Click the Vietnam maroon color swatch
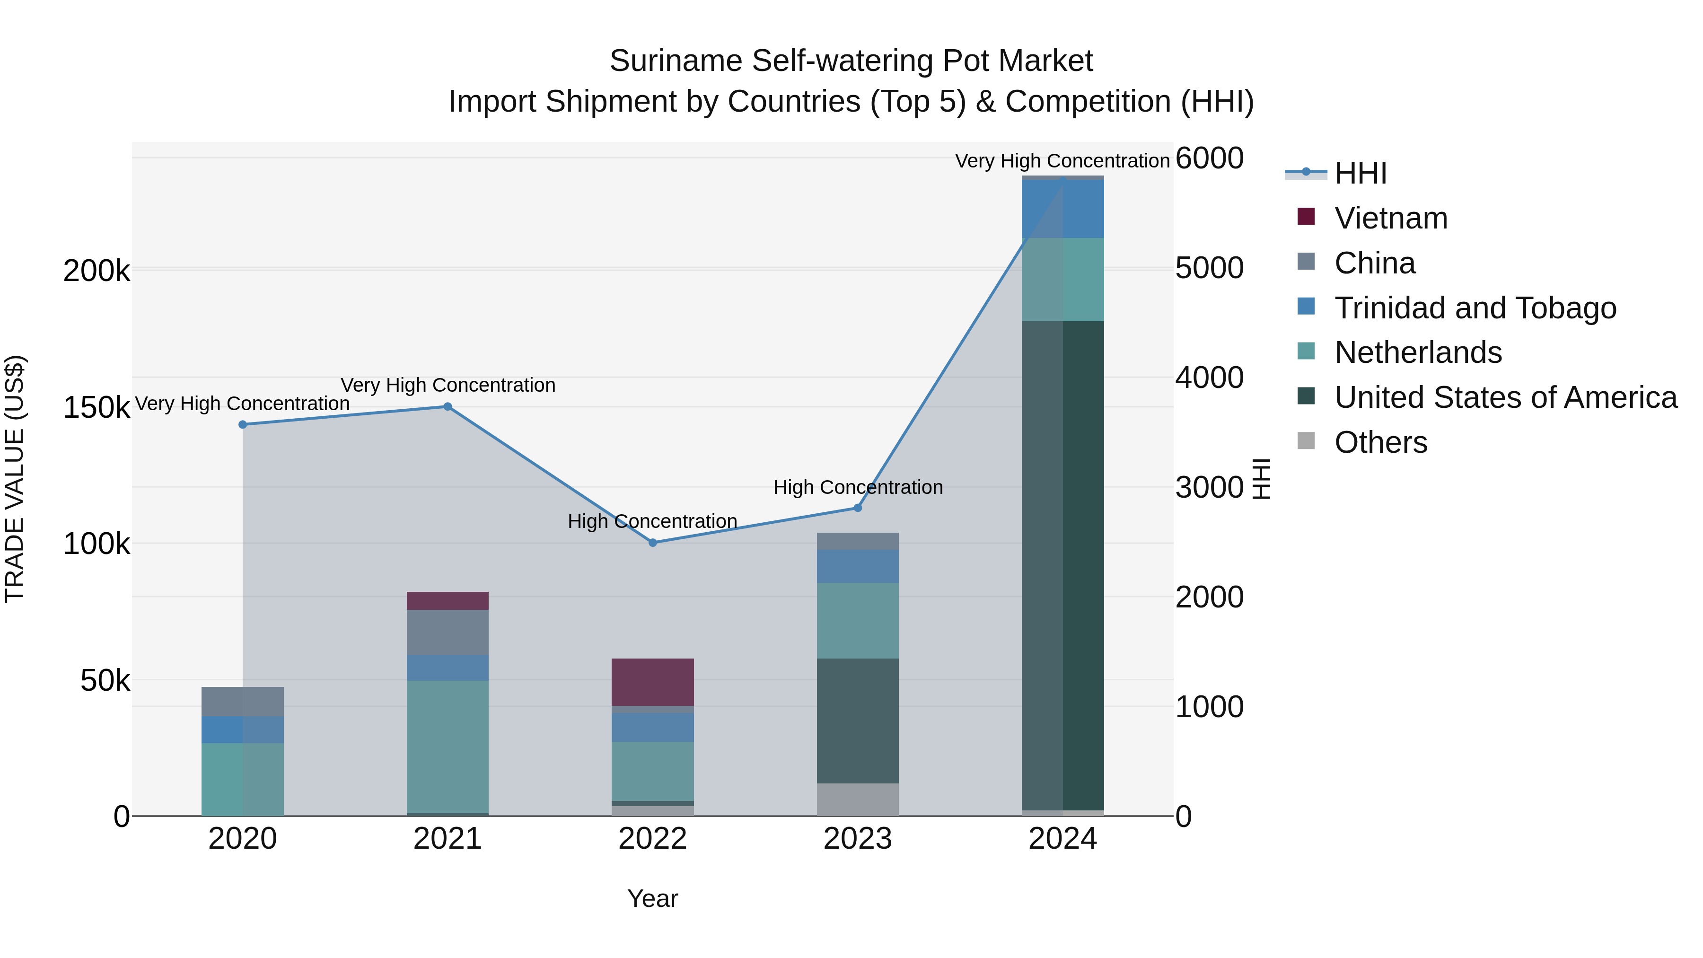Image resolution: width=1703 pixels, height=958 pixels. 1306,216
